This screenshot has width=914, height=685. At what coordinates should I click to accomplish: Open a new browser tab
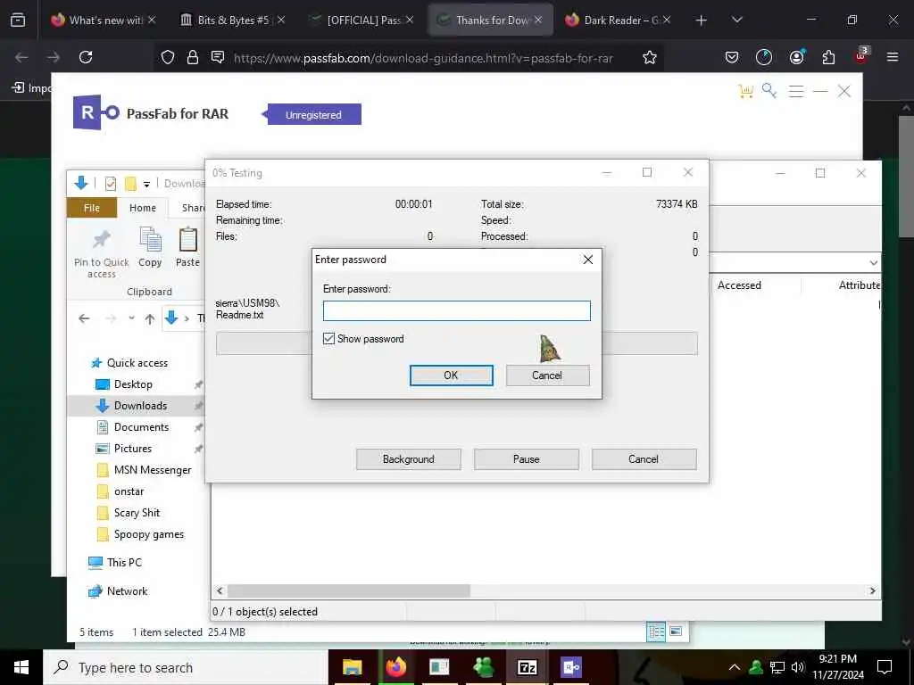(702, 20)
